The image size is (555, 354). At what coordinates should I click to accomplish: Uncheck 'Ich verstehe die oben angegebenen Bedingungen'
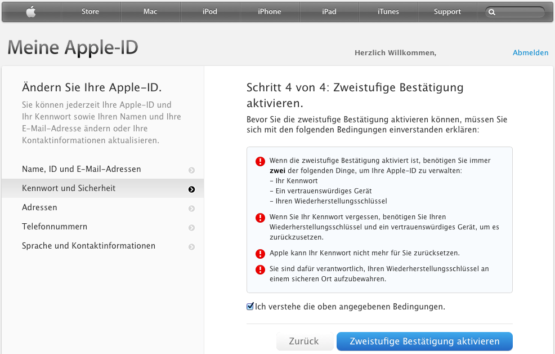[250, 306]
